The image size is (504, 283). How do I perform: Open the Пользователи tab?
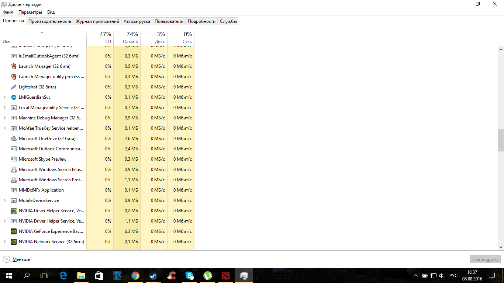169,21
